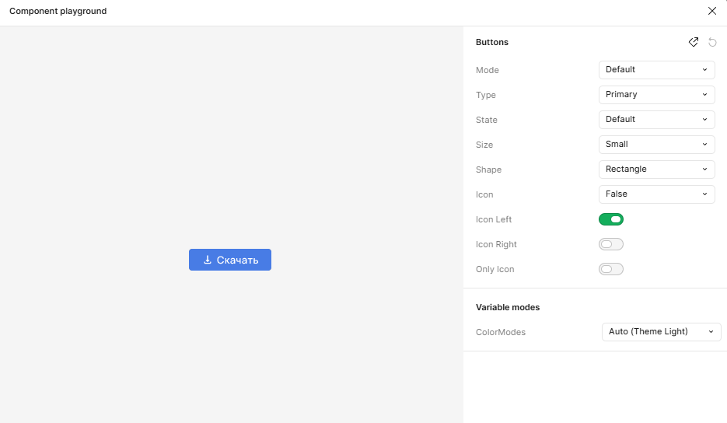Click the Mode property label
Viewport: 727px width, 423px height.
point(488,70)
